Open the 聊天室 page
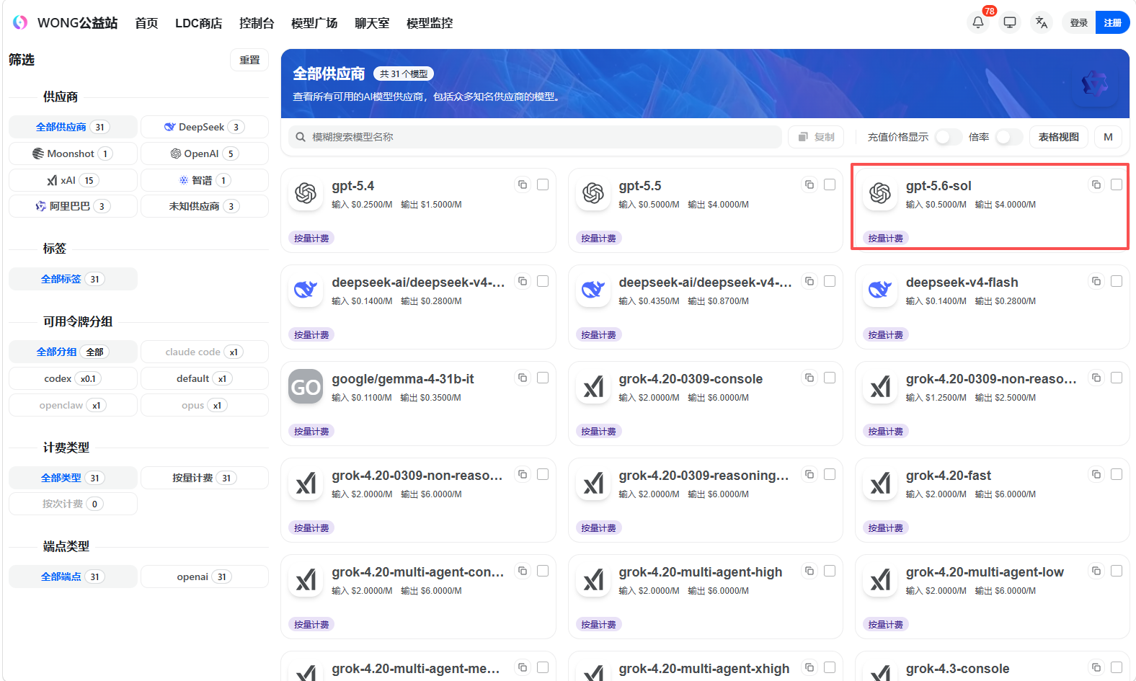 372,23
